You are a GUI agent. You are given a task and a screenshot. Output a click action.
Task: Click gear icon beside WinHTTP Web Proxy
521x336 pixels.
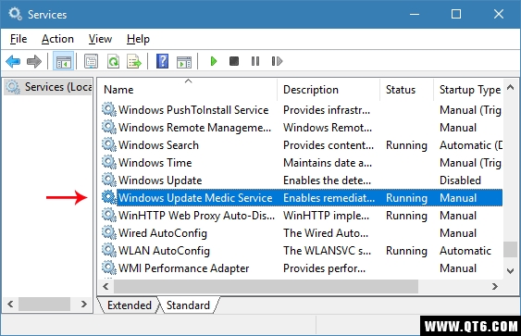pos(109,215)
